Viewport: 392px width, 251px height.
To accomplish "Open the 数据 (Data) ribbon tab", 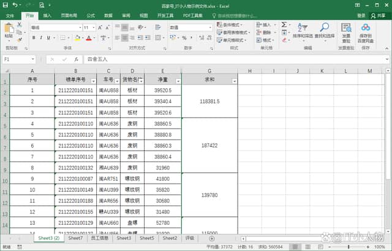I will [108, 15].
